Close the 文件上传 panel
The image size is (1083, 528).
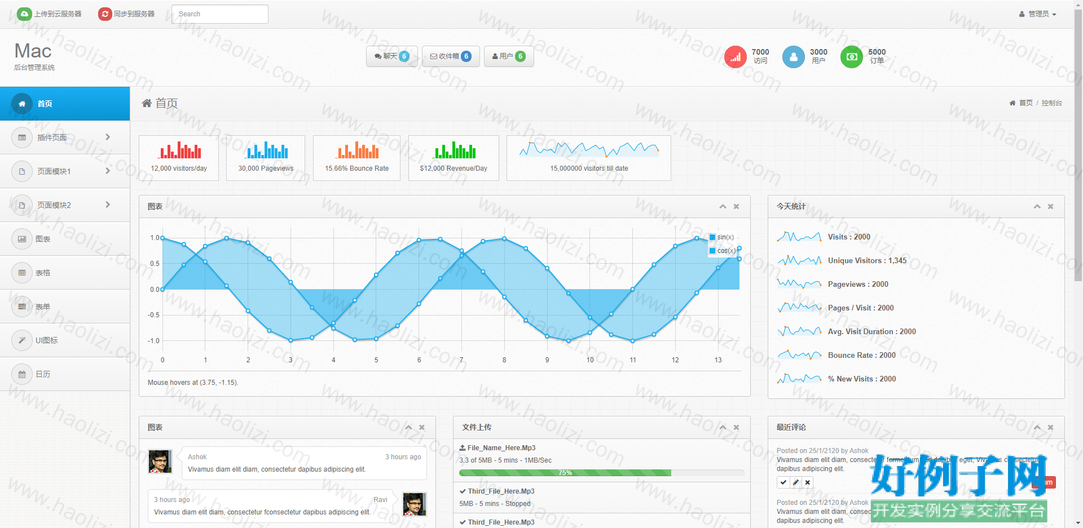tap(736, 428)
